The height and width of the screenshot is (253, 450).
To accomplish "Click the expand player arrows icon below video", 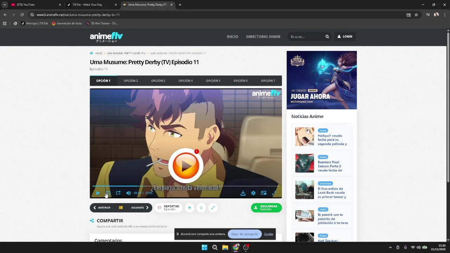I will pos(213,208).
